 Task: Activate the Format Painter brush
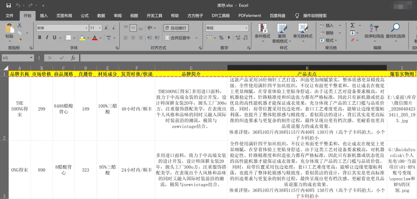[x=19, y=40]
